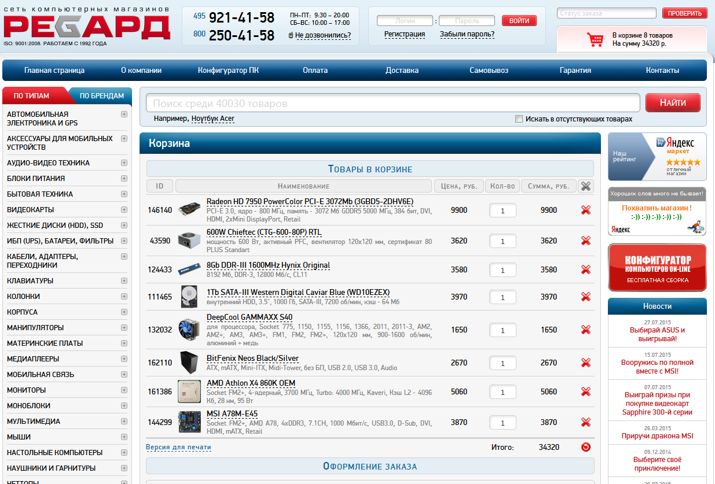Image resolution: width=715 pixels, height=484 pixels.
Task: Click the Войти login button
Action: coord(519,21)
